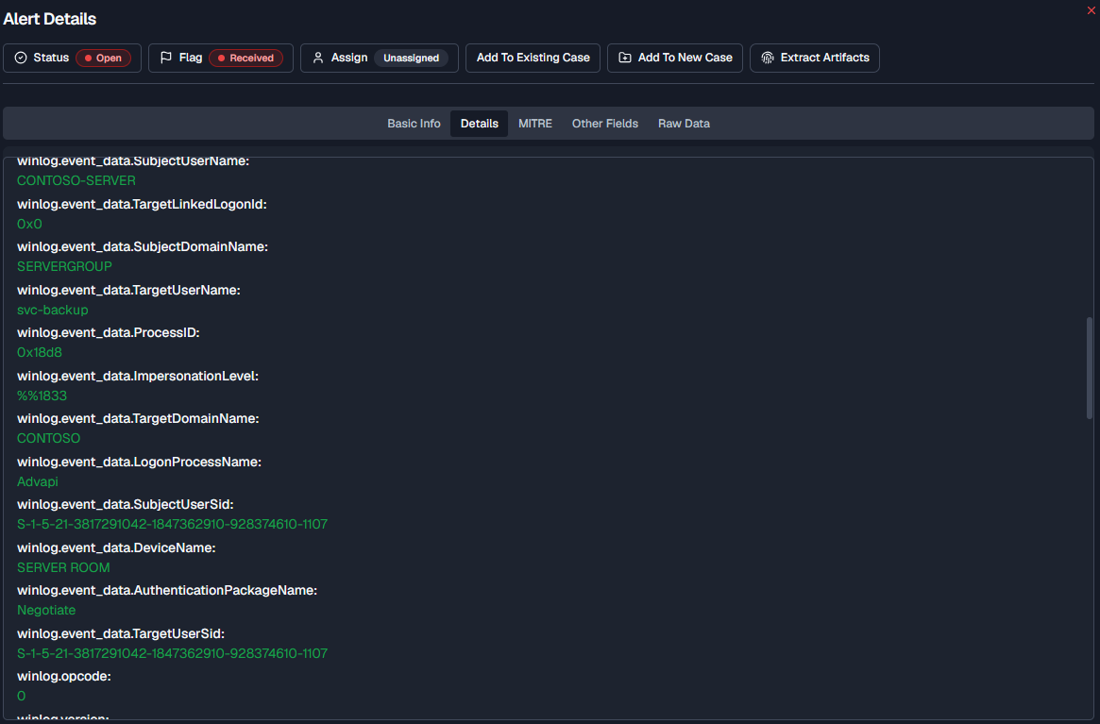The image size is (1100, 724).
Task: Select the Details tab
Action: pyautogui.click(x=479, y=124)
